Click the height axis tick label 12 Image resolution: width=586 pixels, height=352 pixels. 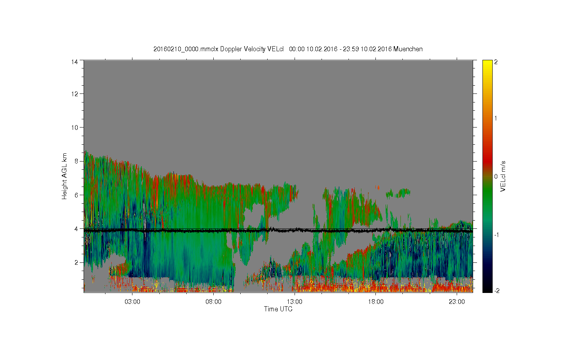(x=74, y=93)
